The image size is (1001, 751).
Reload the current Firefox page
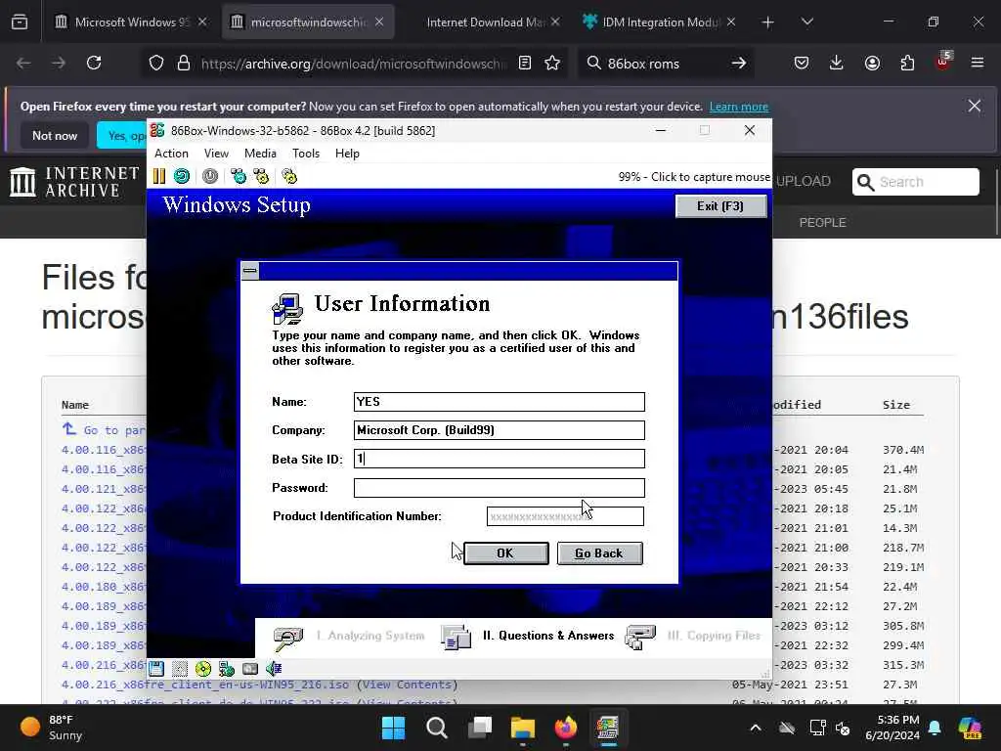pos(94,63)
